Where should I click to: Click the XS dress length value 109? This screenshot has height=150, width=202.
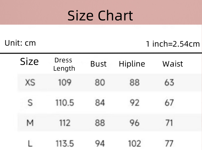pyautogui.click(x=65, y=82)
